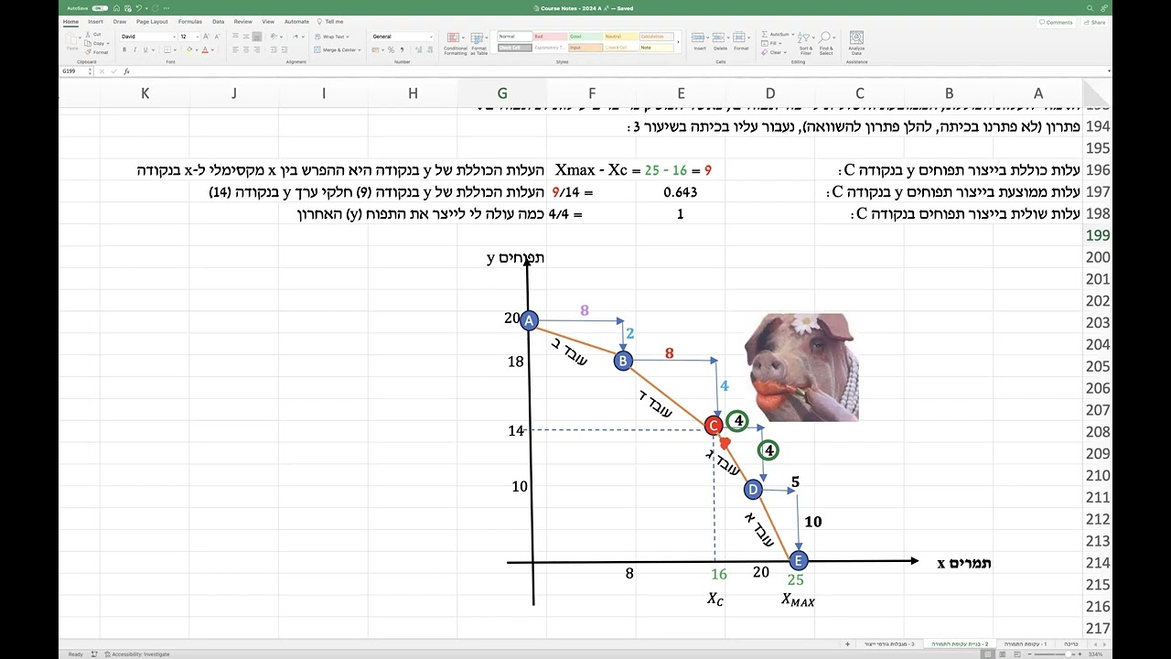Click Find & Select magnifier
Viewport: 1171px width, 659px height.
[x=826, y=43]
